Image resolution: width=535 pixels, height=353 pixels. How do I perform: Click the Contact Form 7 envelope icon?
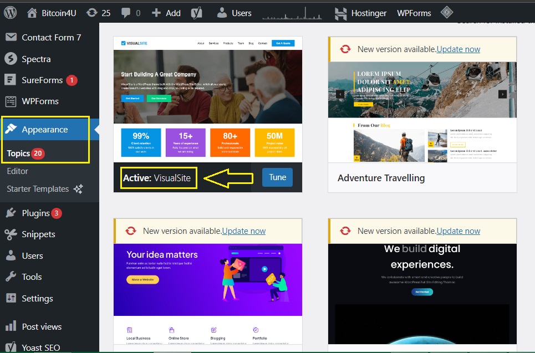[x=11, y=37]
